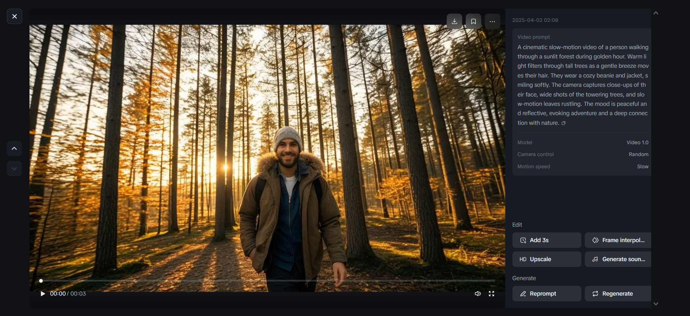Copy the video prompt text

coord(563,123)
